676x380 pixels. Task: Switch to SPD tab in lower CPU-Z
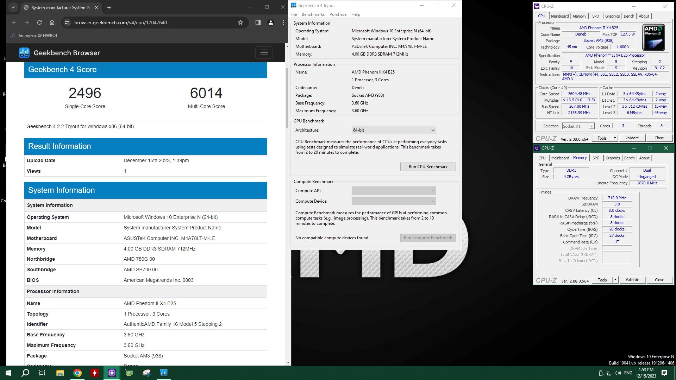click(596, 158)
